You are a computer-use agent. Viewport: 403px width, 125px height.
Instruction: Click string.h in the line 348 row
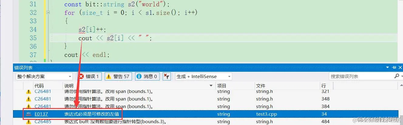(264, 99)
